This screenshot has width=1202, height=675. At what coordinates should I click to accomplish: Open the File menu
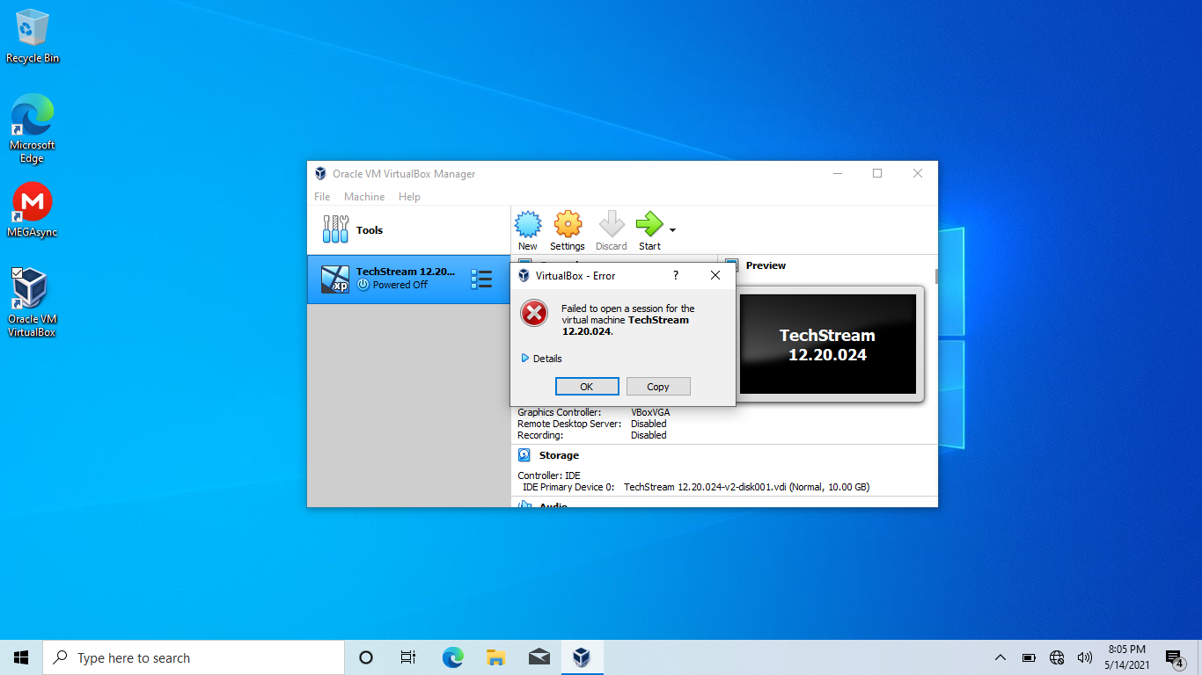pyautogui.click(x=322, y=197)
